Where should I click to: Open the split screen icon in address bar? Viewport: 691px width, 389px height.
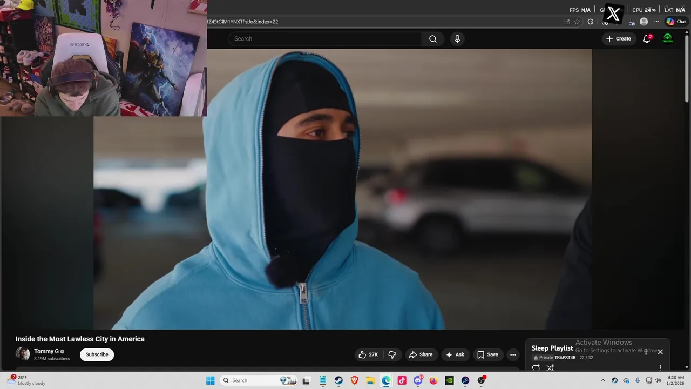coord(567,22)
